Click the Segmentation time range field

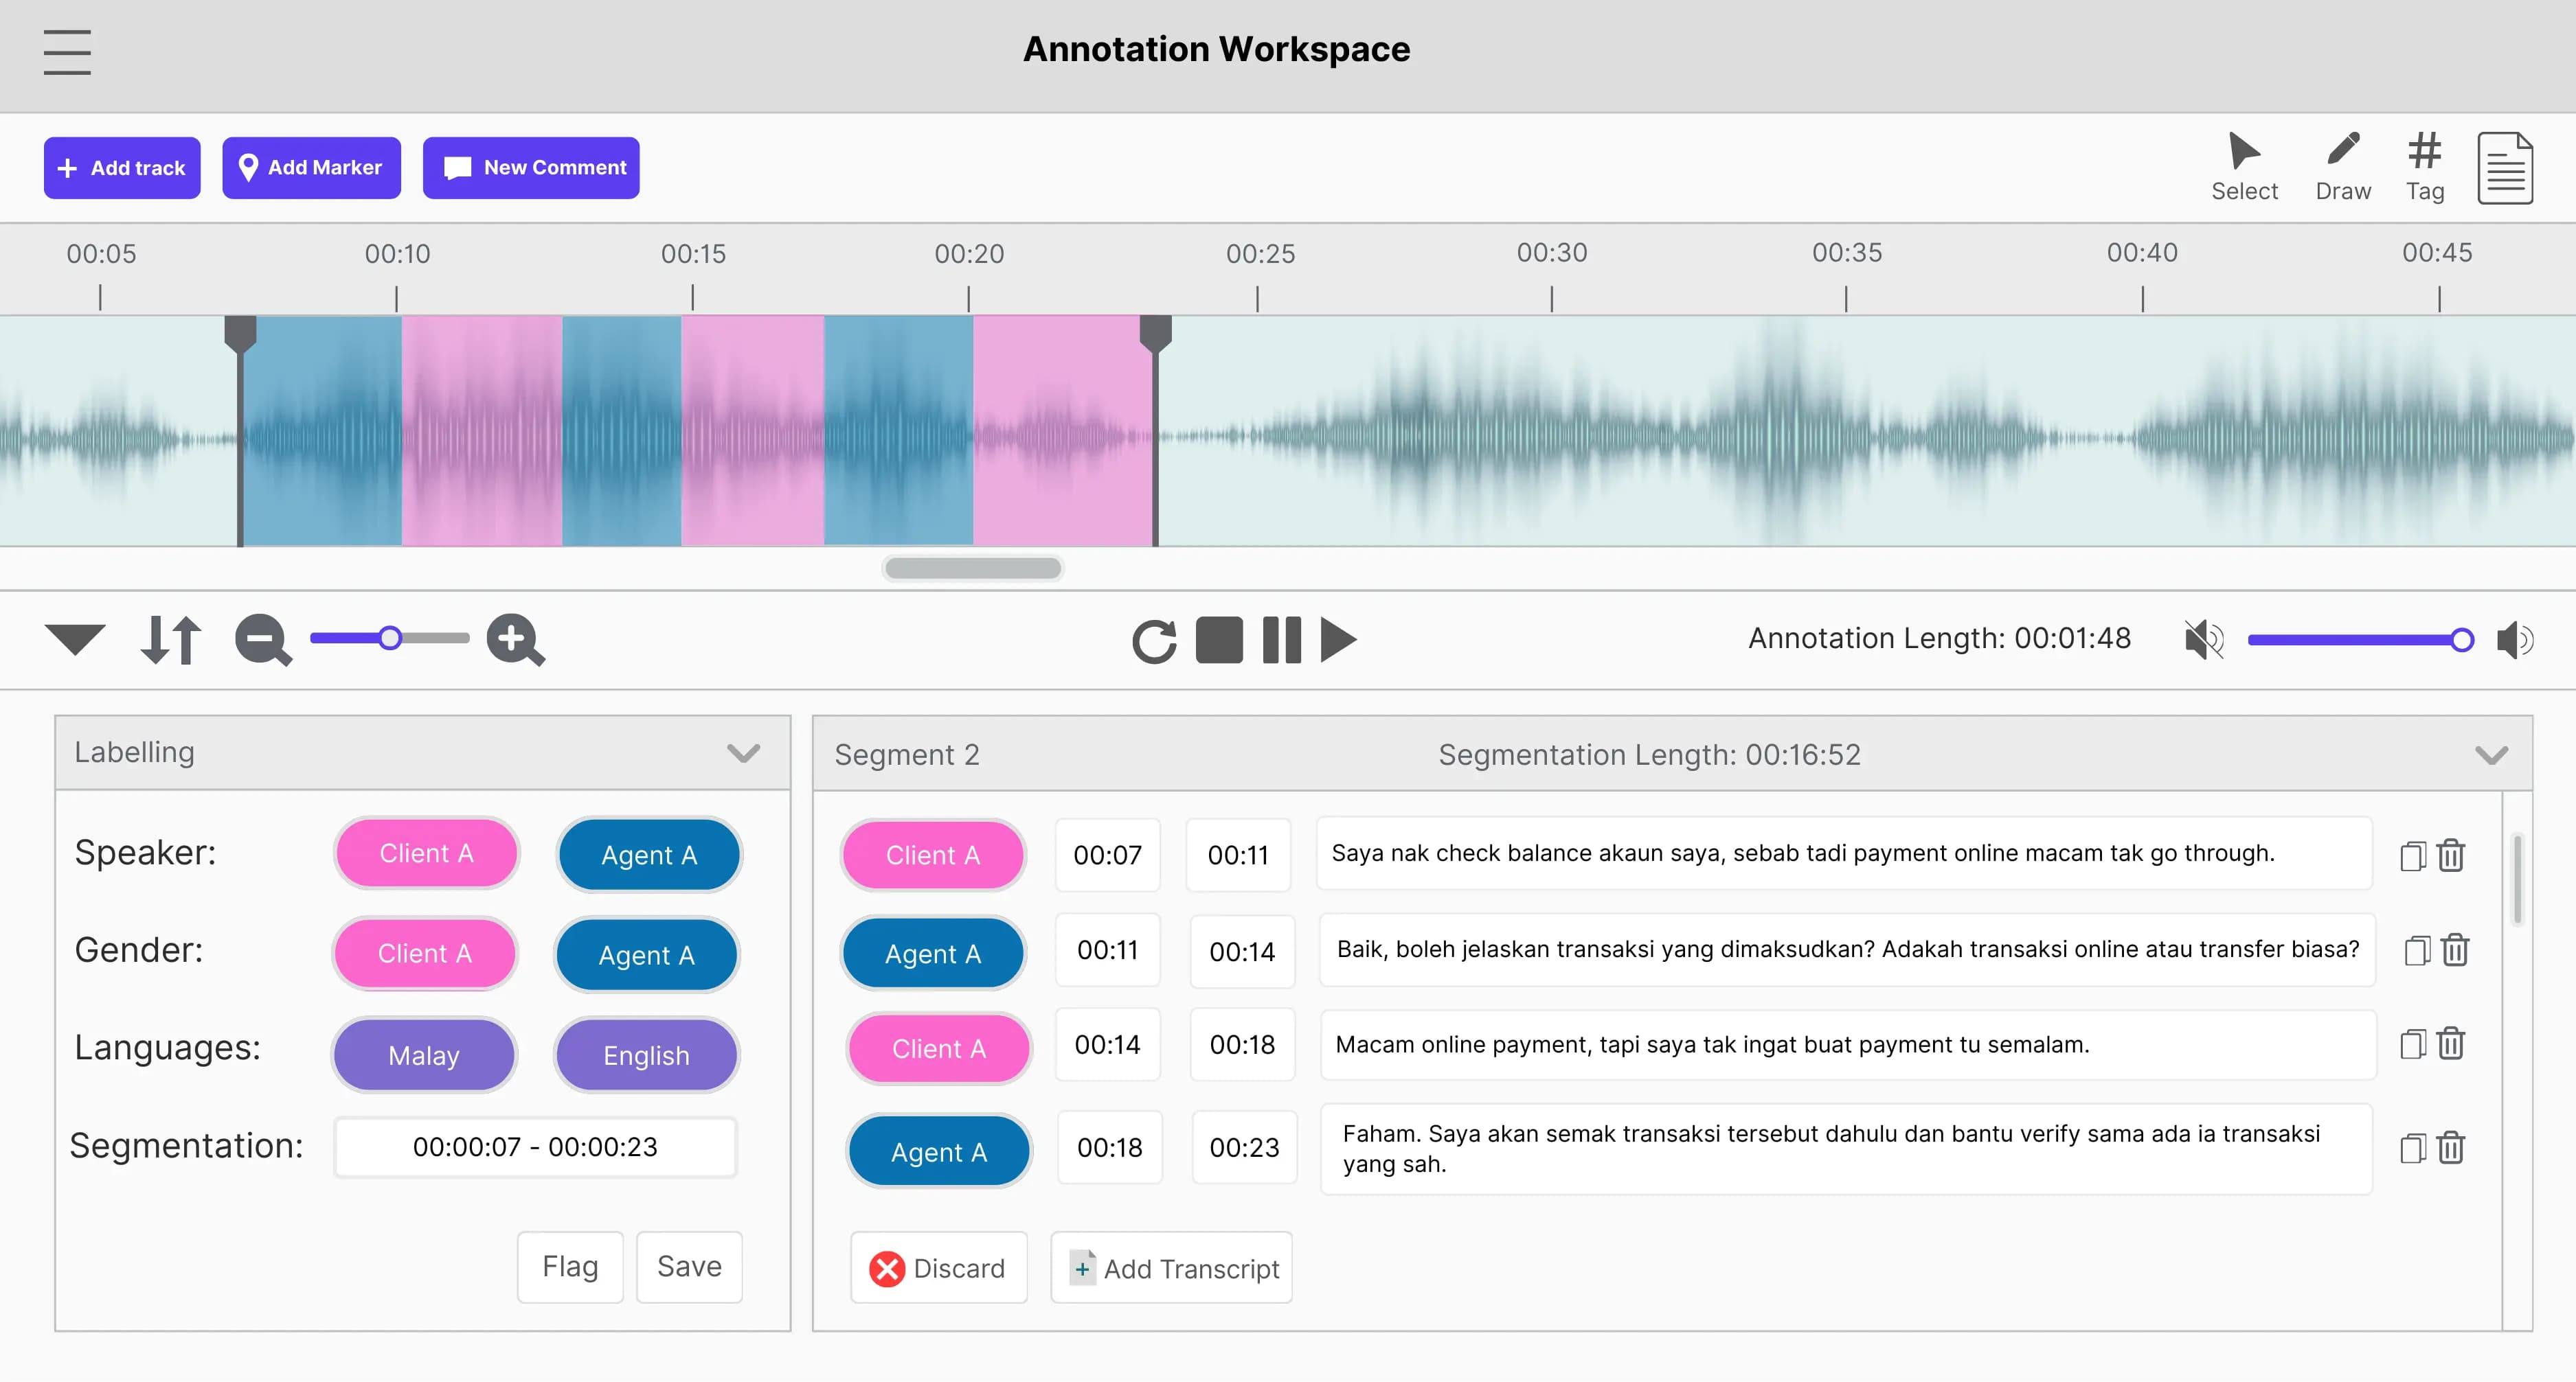(535, 1146)
